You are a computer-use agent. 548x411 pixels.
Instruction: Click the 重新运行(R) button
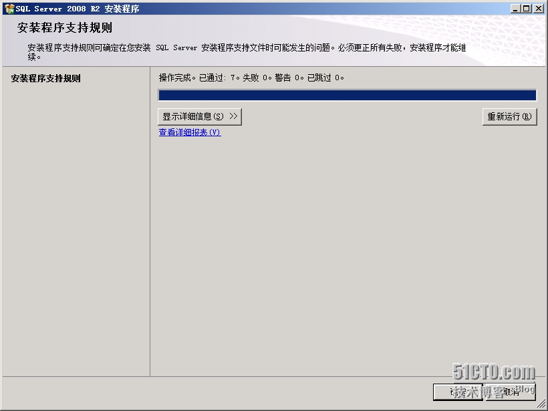(509, 117)
